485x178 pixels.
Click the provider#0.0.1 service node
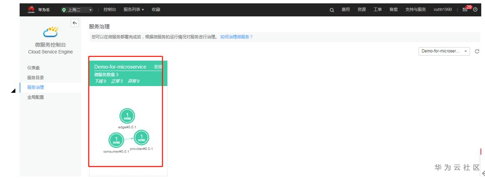[x=141, y=137]
